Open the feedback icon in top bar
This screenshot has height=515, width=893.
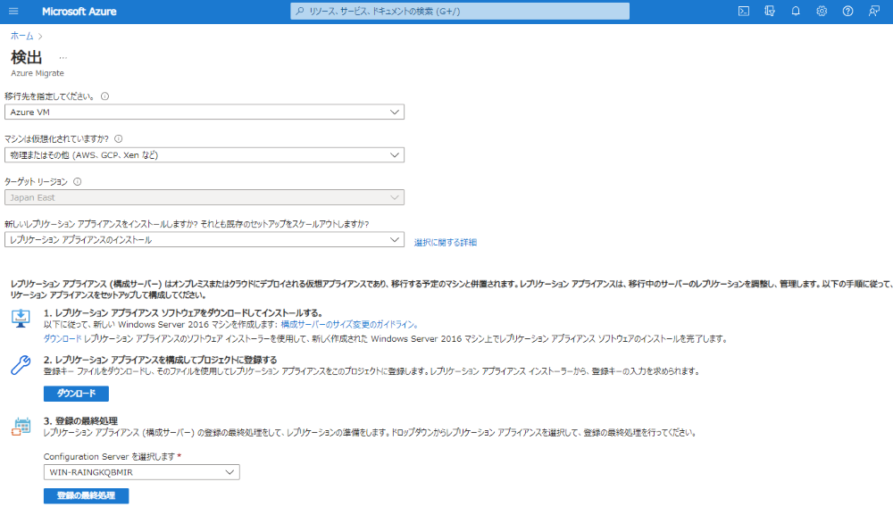[873, 12]
